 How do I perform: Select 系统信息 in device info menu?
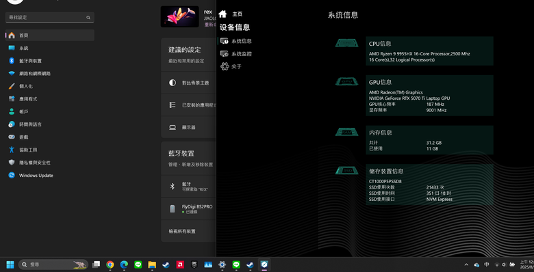242,41
